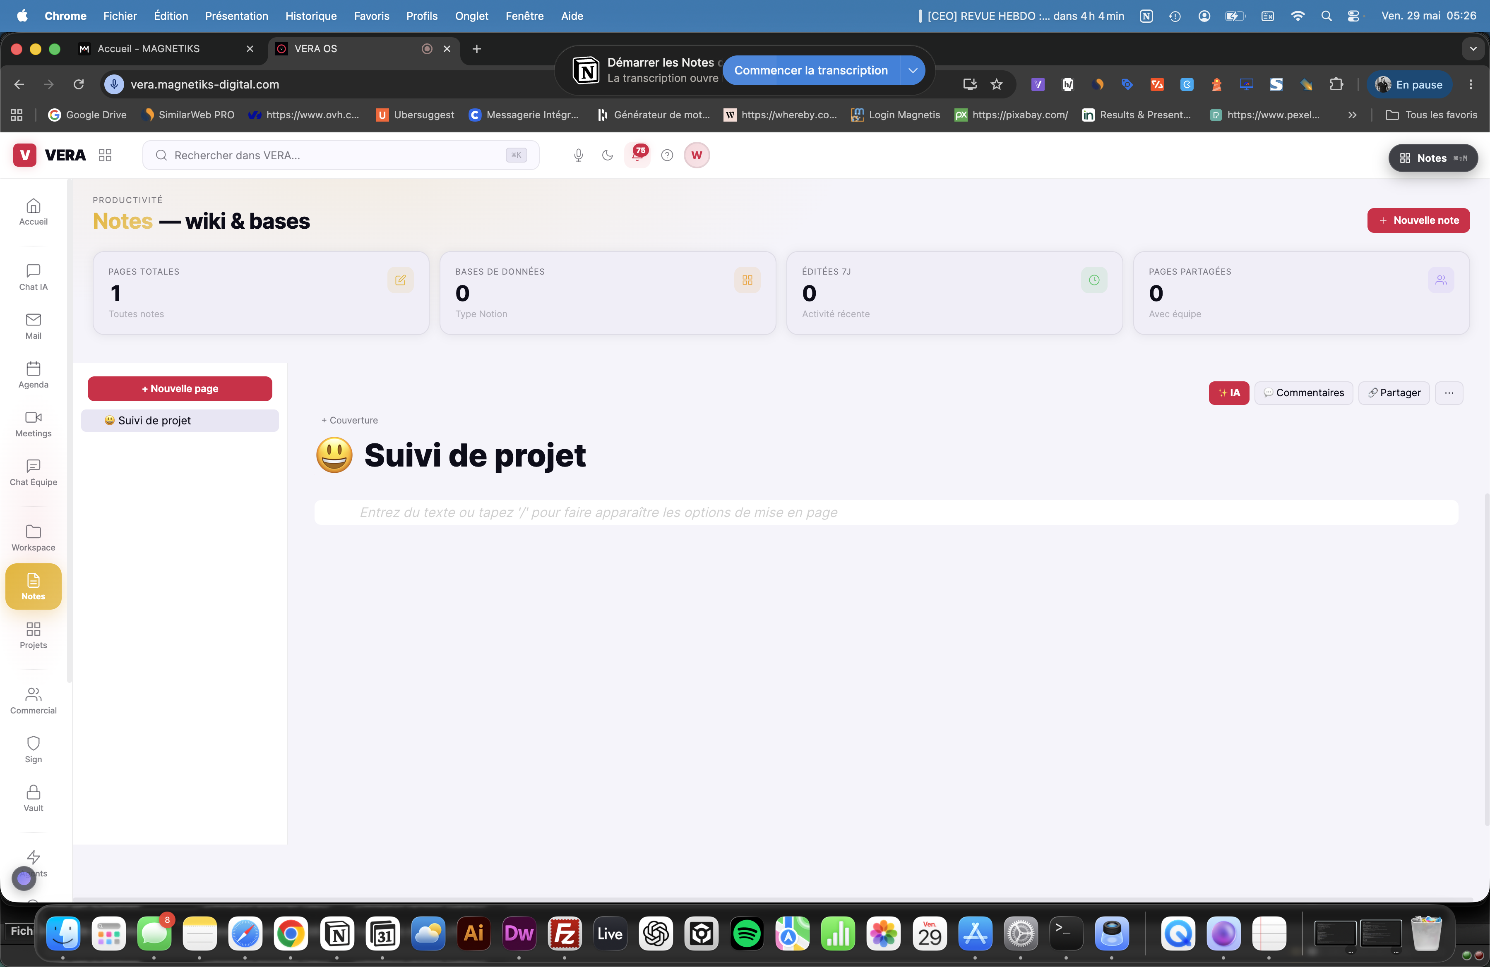Viewport: 1490px width, 967px height.
Task: Show more bookmarks with the double chevron
Action: coord(1352,115)
